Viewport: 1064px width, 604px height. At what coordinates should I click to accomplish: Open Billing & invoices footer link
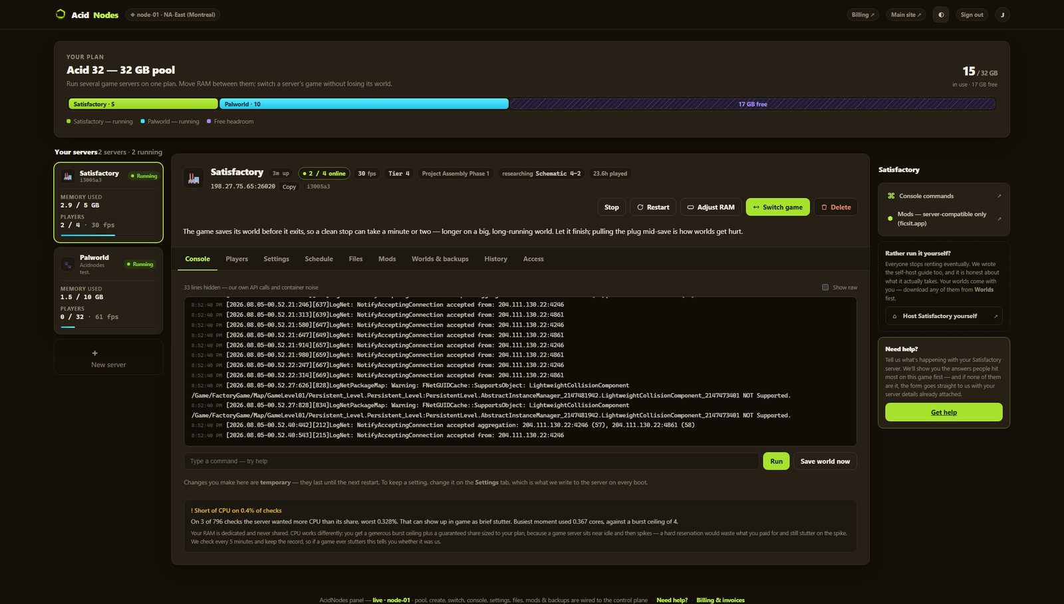coord(720,600)
